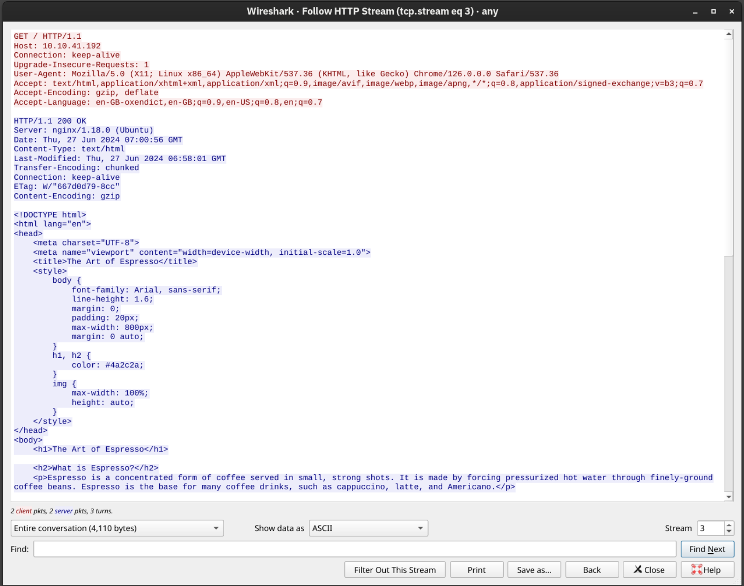Focus the Find text field
Image resolution: width=744 pixels, height=586 pixels.
pyautogui.click(x=355, y=549)
